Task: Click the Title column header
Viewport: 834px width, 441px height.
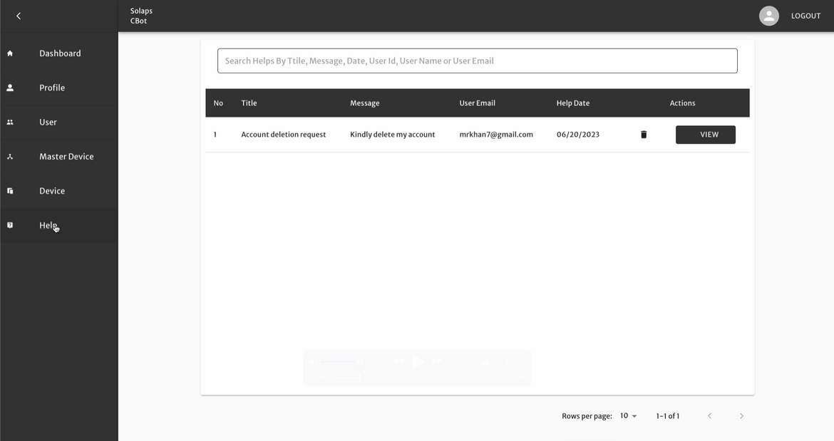Action: pos(249,103)
